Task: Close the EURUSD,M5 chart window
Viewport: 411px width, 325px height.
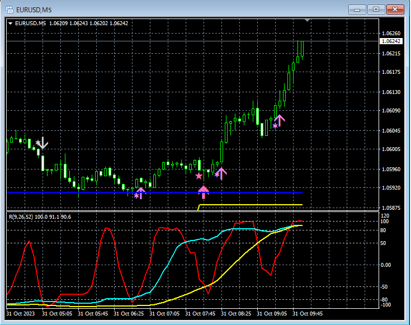Action: [x=395, y=10]
